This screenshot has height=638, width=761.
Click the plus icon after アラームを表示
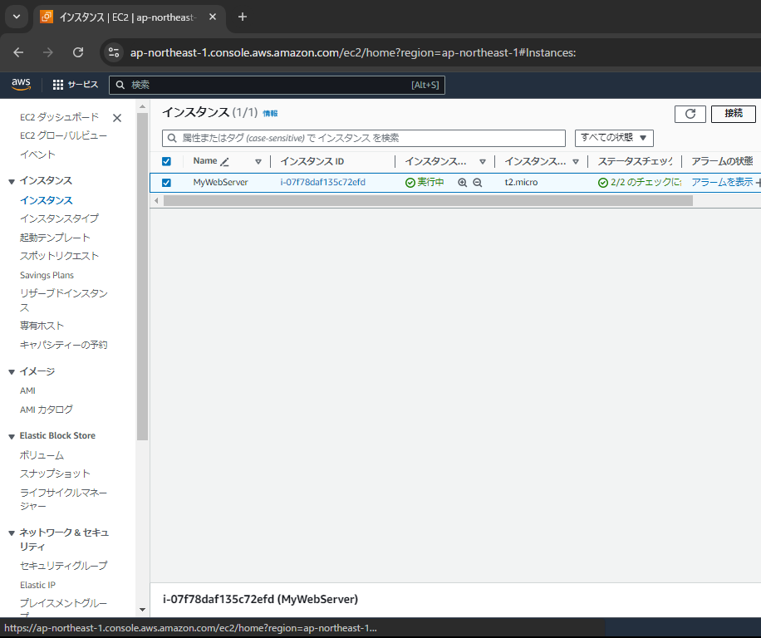(758, 183)
